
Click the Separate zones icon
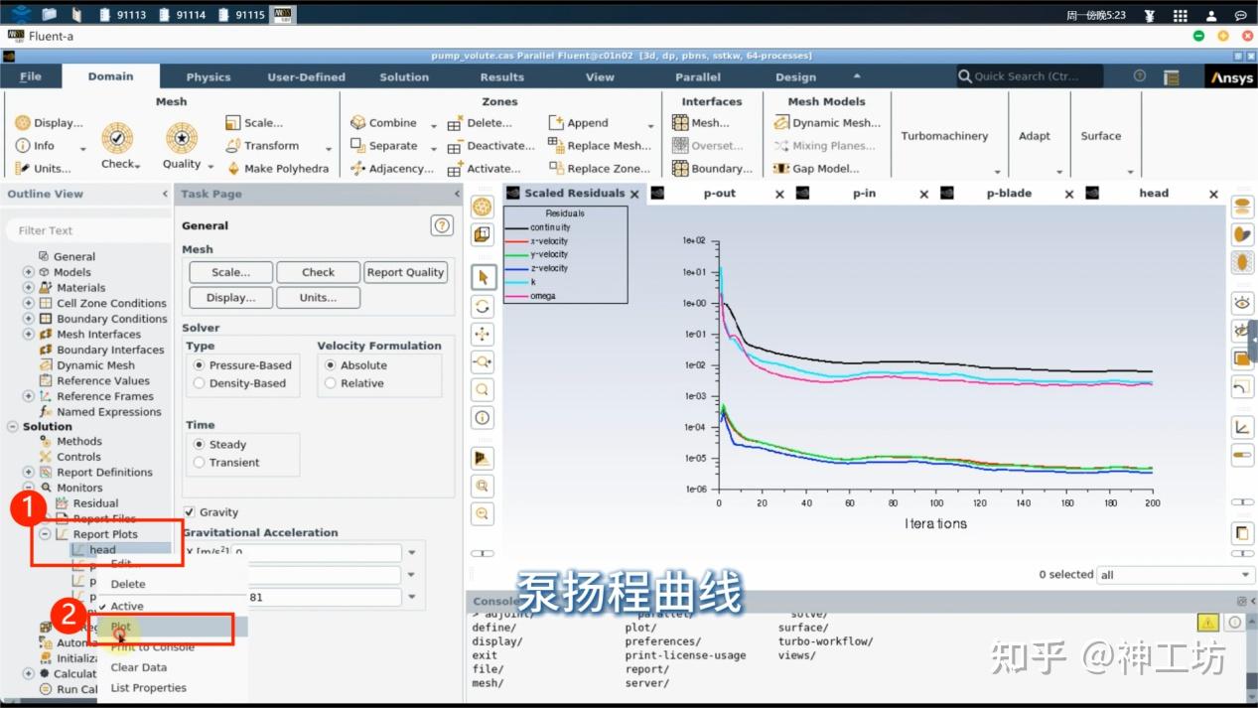(358, 146)
